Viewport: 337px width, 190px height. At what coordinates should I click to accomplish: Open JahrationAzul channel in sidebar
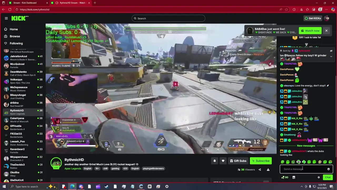[23, 58]
